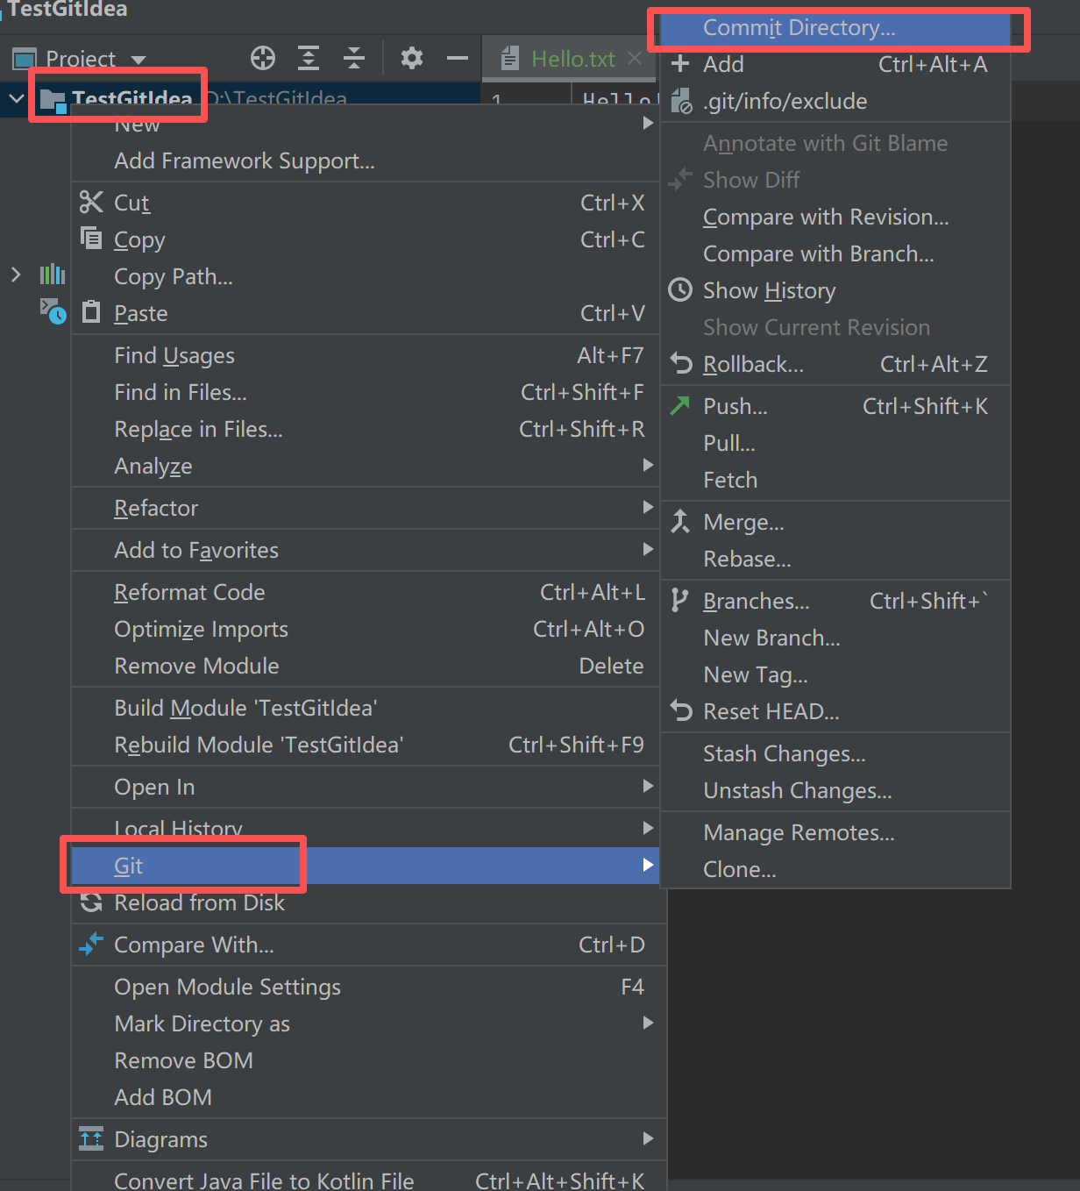Select Compare with Revision

835,217
